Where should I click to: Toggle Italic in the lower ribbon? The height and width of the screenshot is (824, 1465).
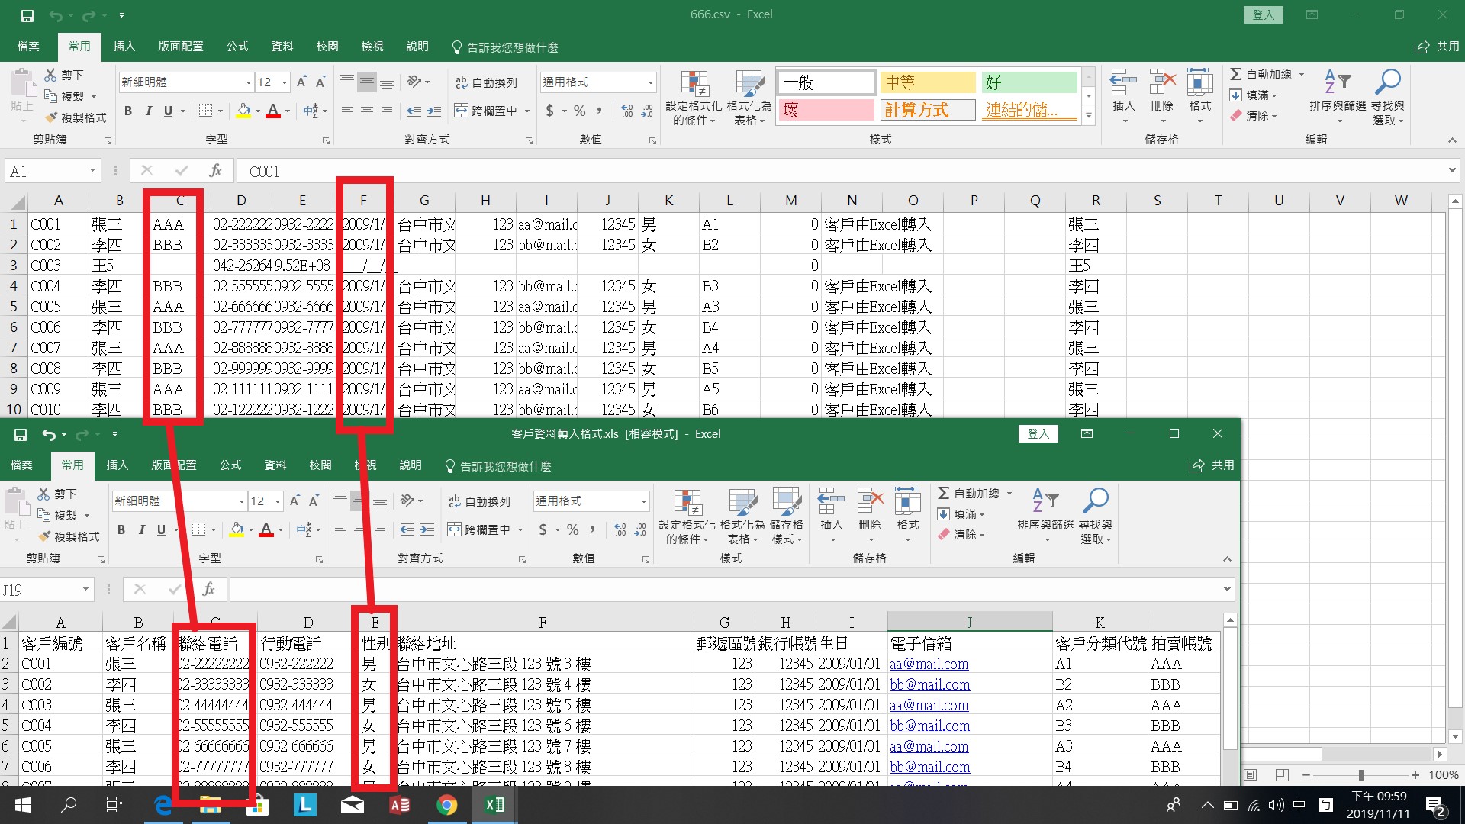[141, 529]
